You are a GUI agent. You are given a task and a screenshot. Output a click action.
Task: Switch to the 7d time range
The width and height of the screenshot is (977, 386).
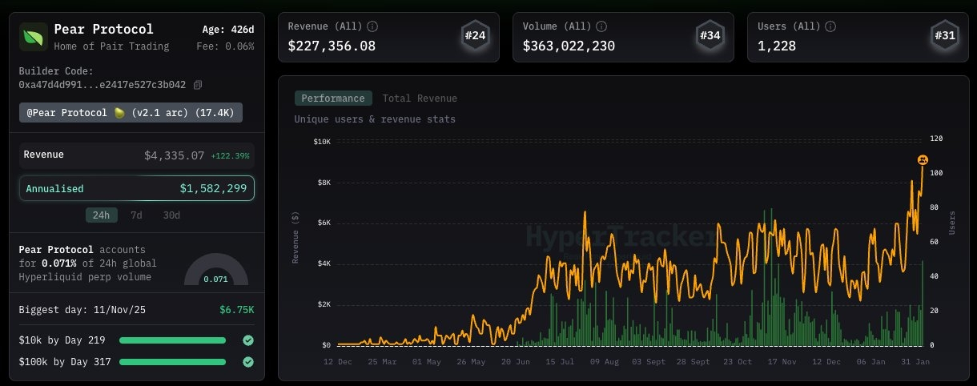(137, 215)
